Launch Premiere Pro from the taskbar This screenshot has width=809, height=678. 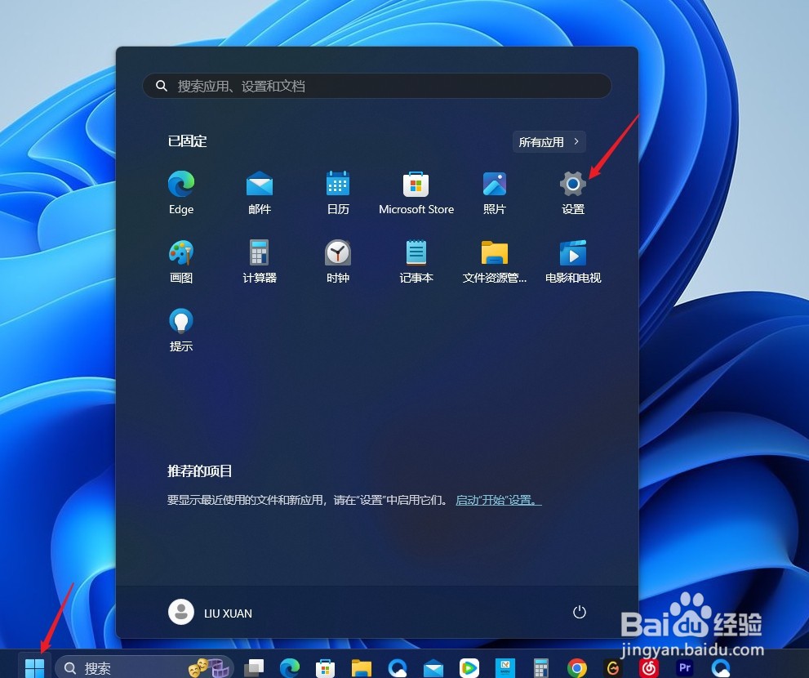(685, 667)
